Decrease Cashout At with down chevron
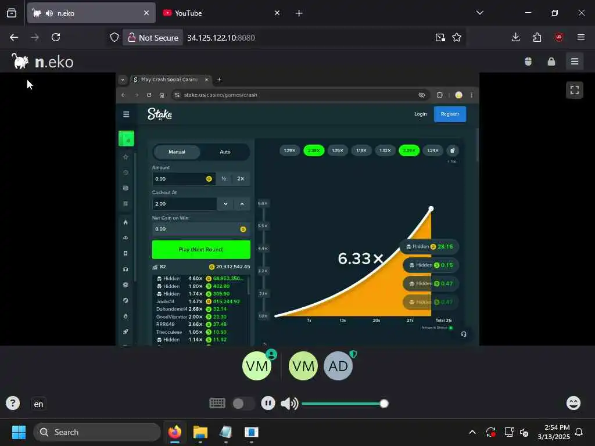Screen dimensions: 595x446 [x=225, y=204]
